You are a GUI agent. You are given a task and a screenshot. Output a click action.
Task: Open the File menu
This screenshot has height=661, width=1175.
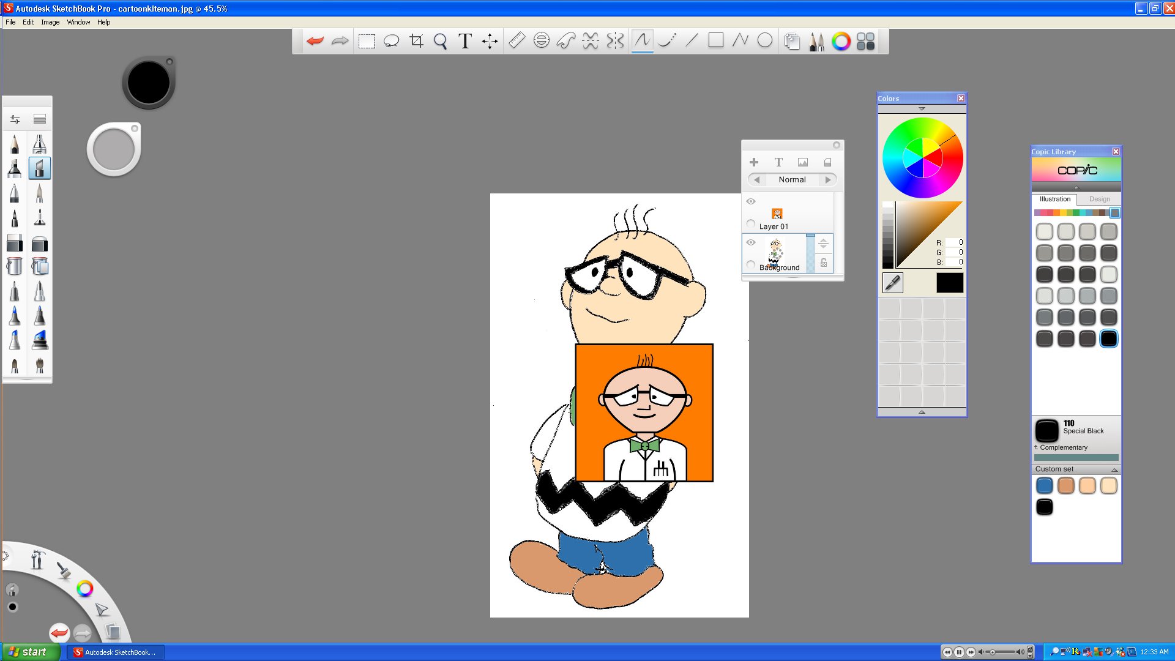click(x=10, y=22)
